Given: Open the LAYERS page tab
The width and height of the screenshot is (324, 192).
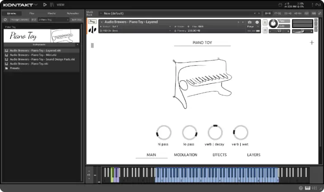Looking at the screenshot, I should [254, 155].
